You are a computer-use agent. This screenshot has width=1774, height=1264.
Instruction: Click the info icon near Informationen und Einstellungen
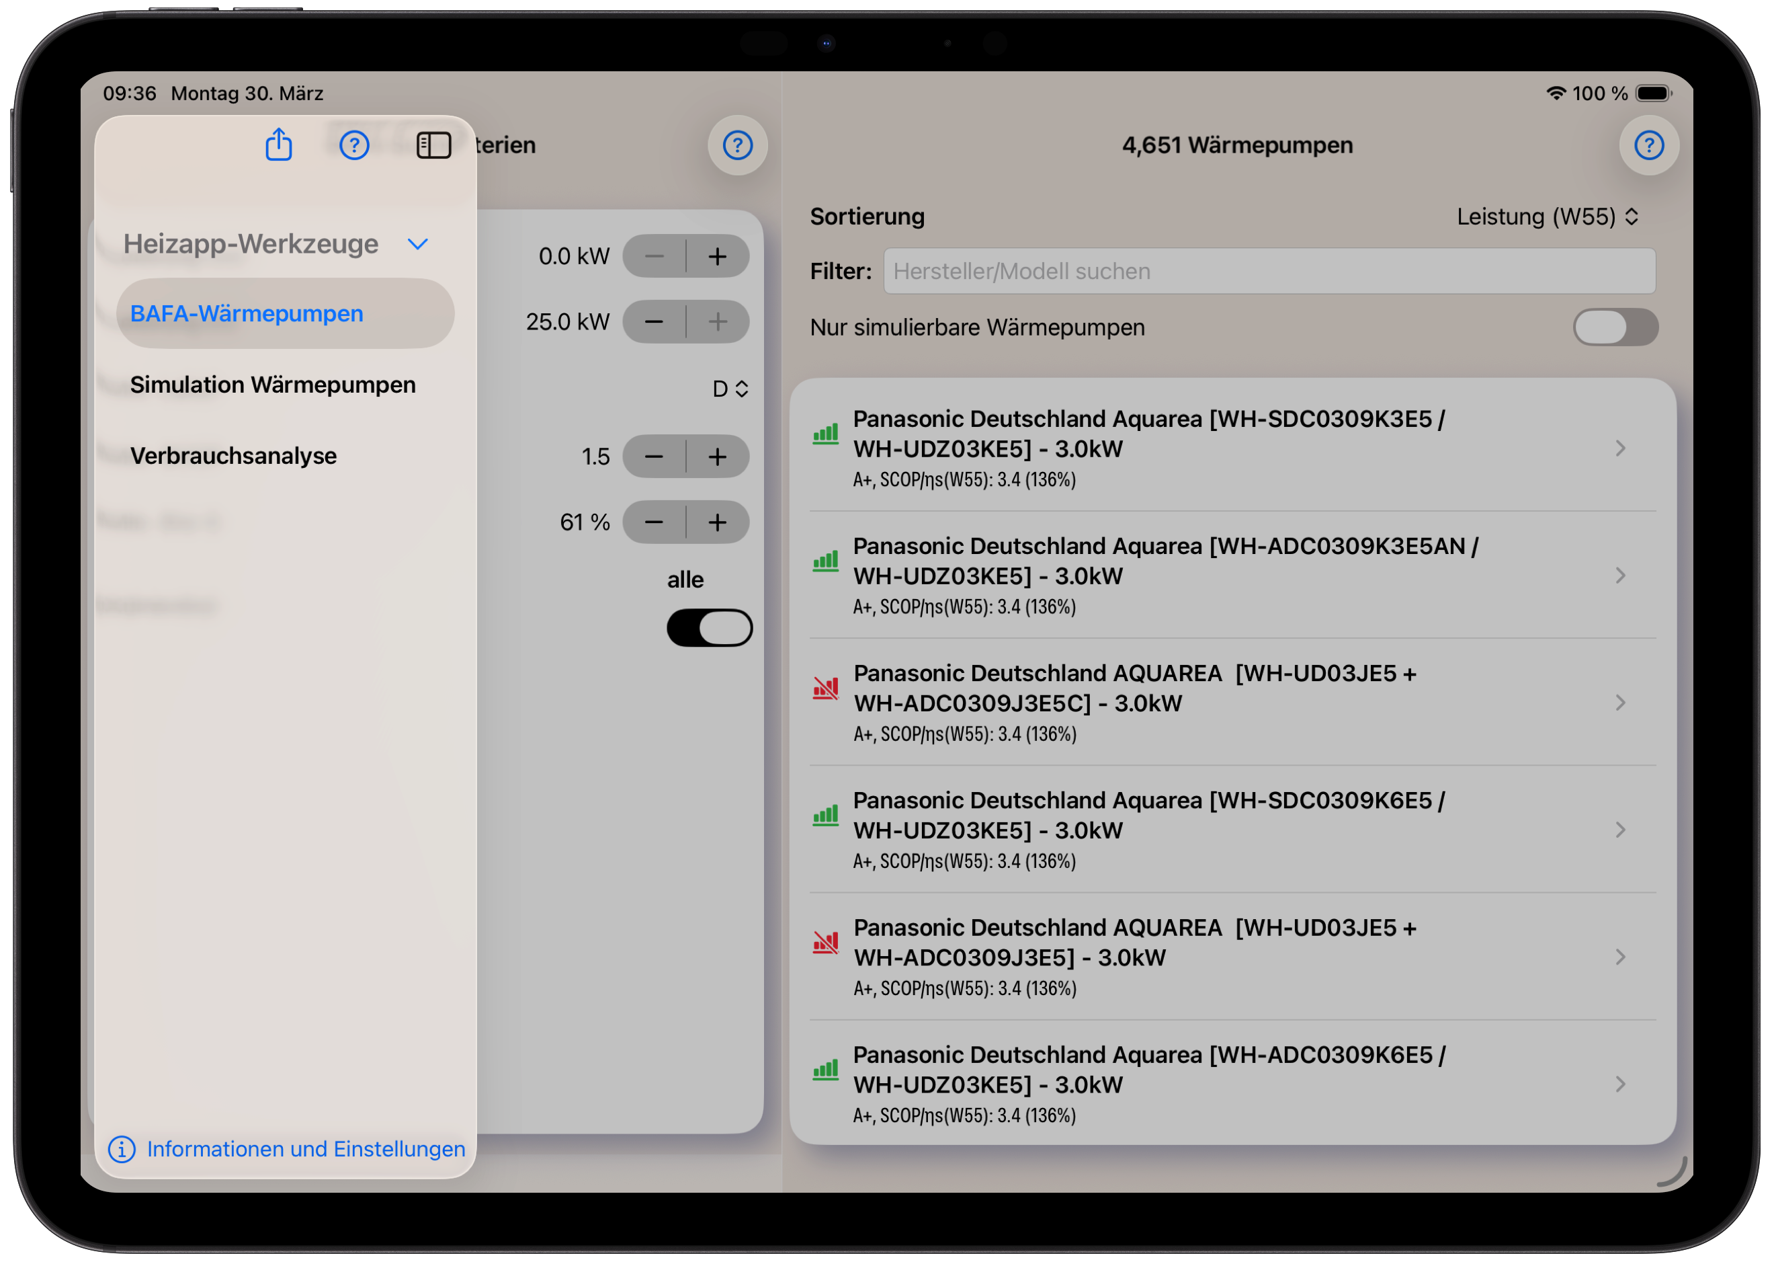[x=122, y=1150]
